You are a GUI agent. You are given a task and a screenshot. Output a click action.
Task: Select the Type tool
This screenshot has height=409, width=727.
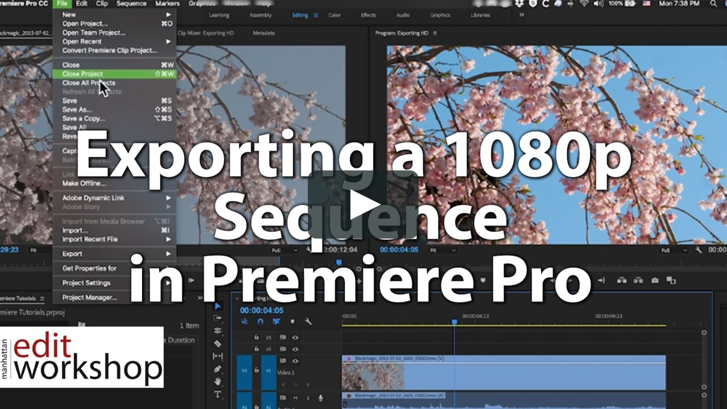tap(218, 394)
